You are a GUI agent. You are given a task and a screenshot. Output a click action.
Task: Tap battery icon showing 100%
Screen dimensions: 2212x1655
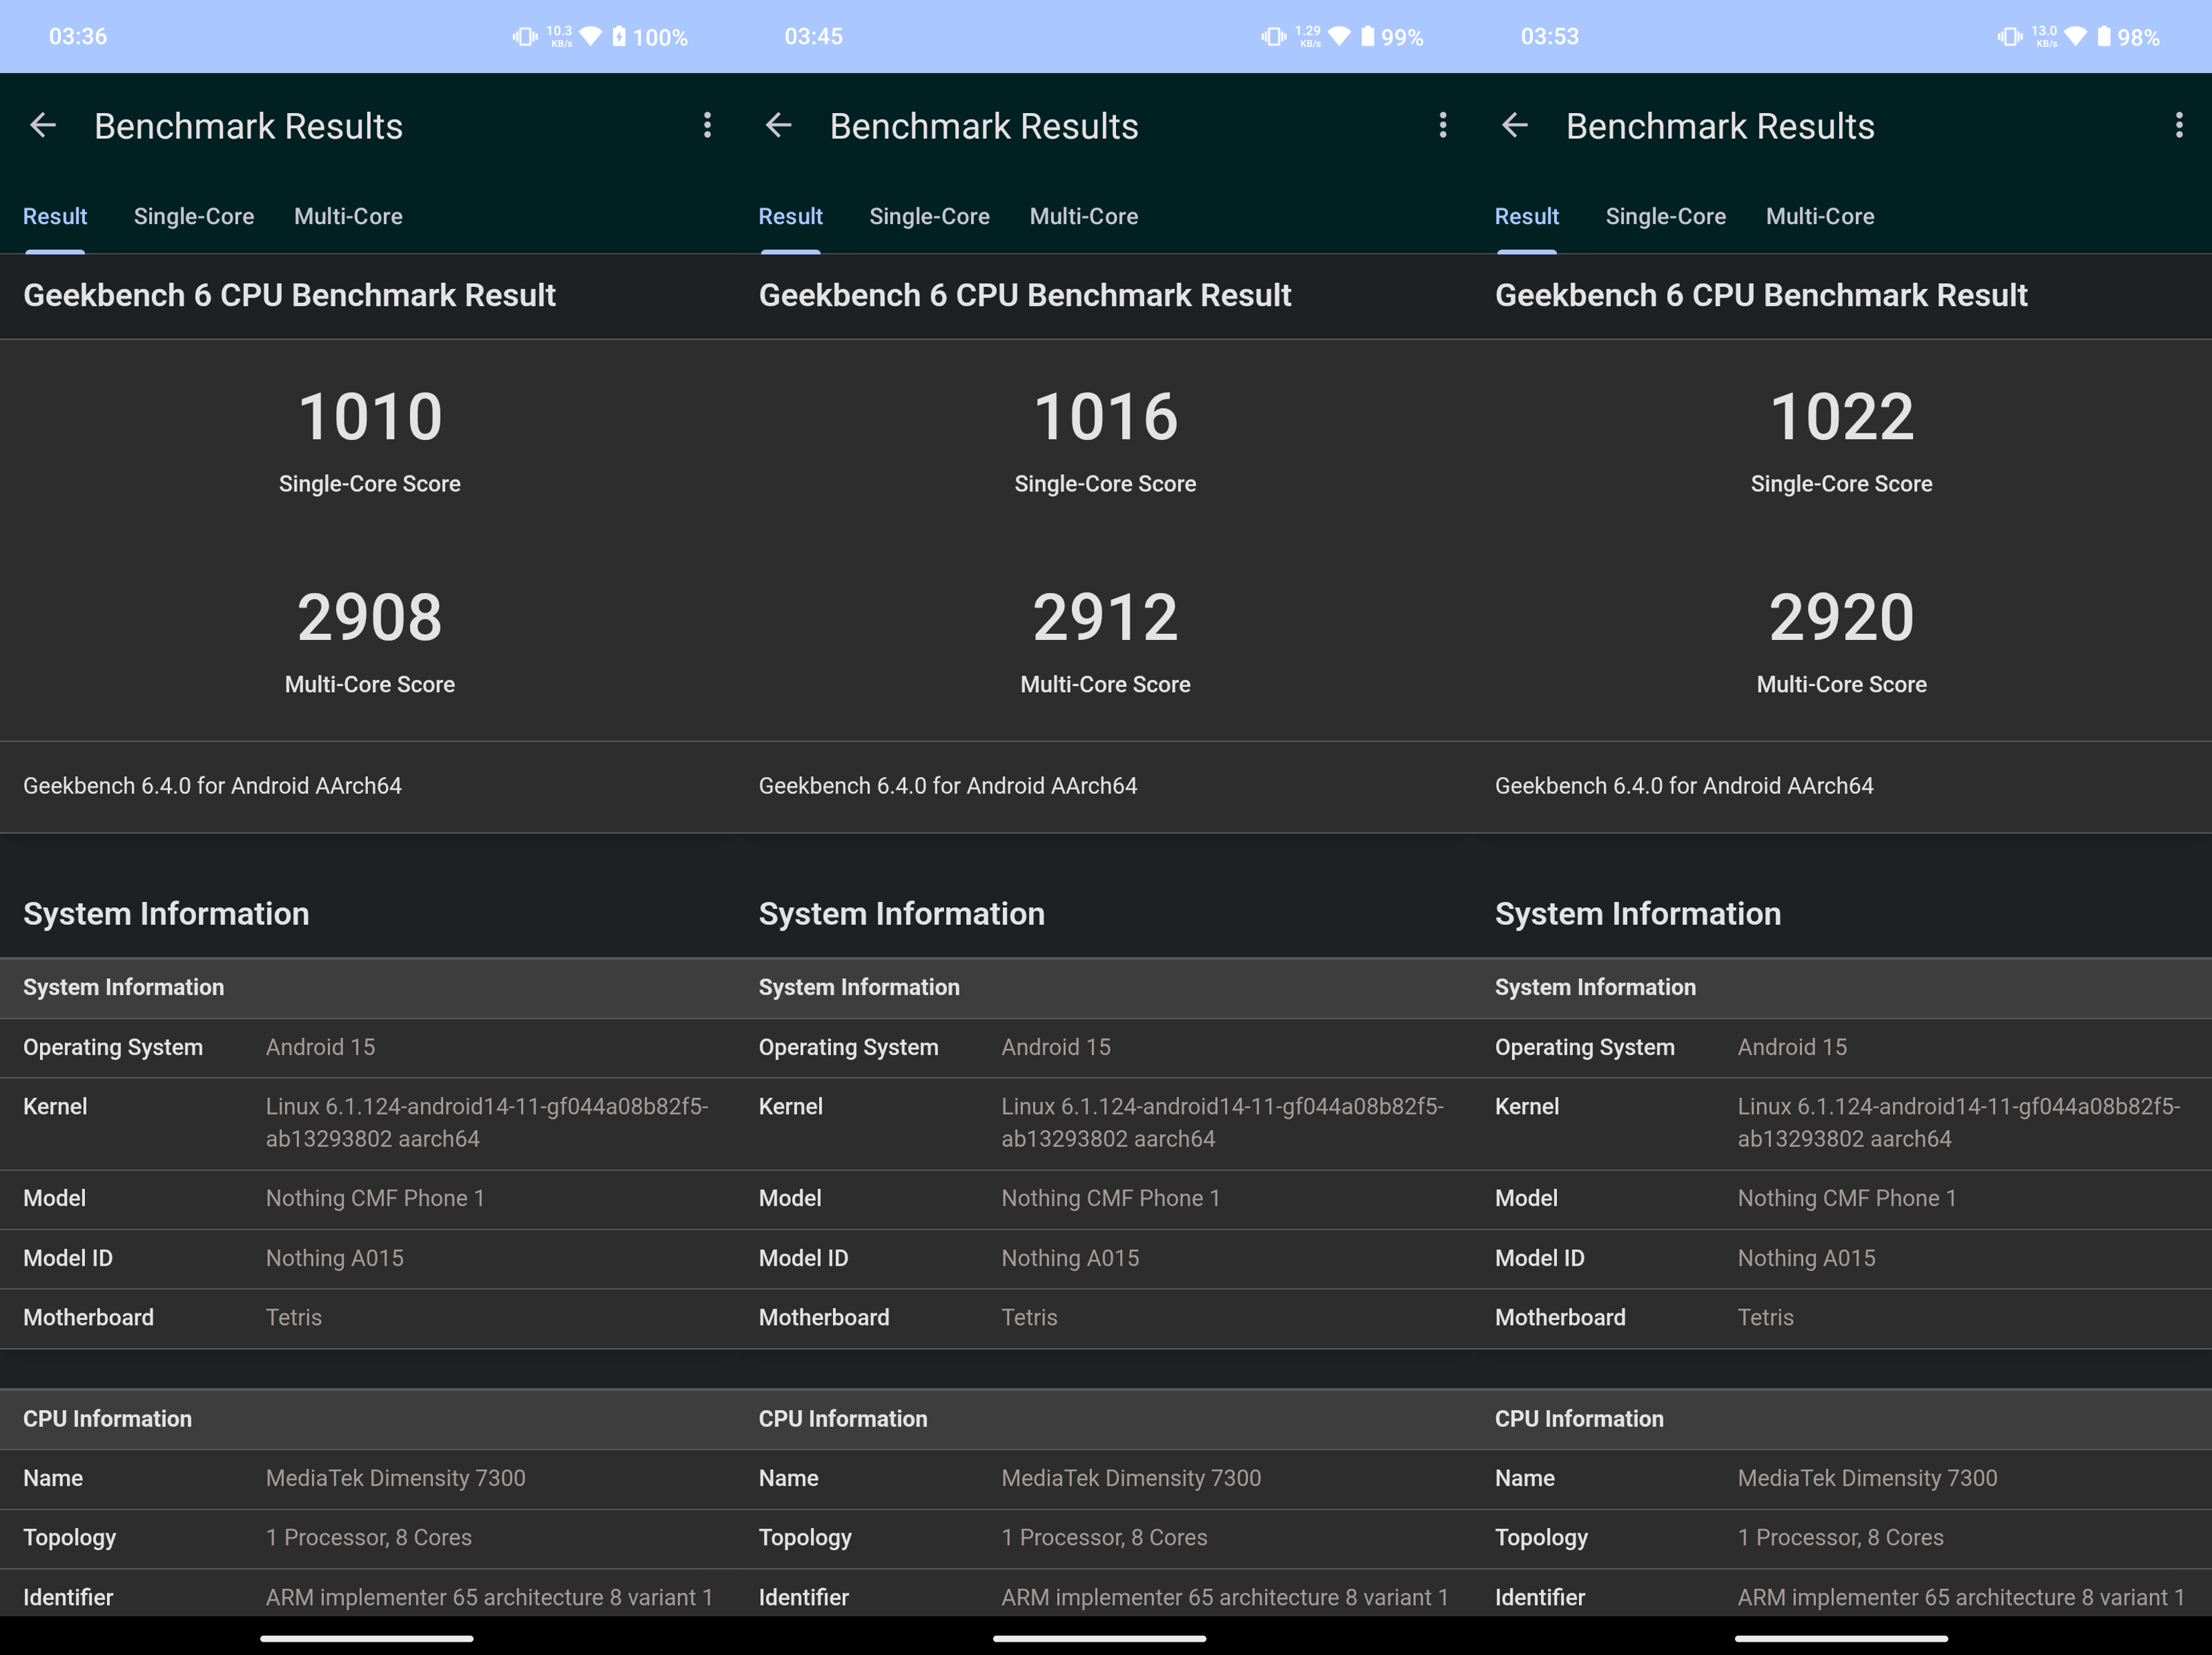tap(620, 37)
